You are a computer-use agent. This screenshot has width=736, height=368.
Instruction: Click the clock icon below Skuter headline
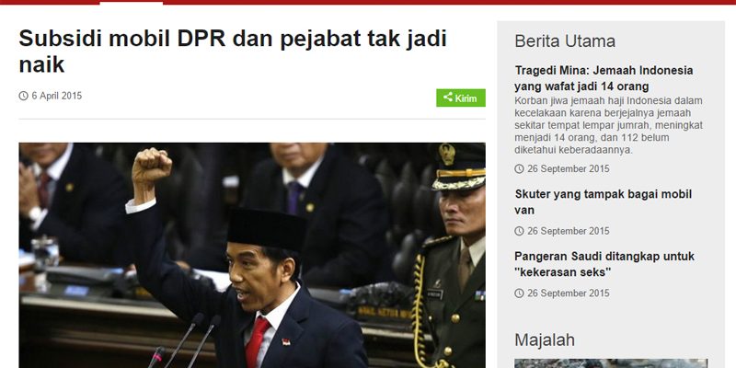pos(519,231)
